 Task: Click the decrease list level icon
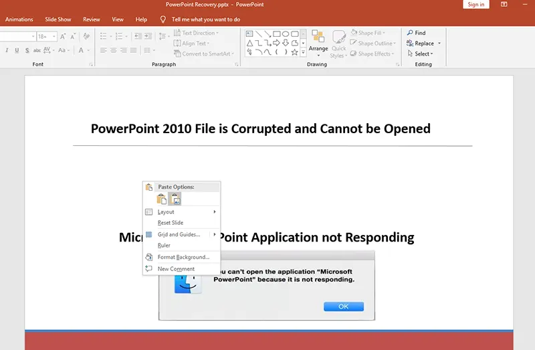(x=138, y=36)
